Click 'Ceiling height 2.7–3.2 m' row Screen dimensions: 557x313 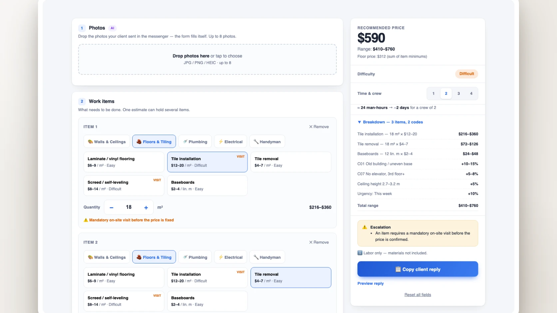pos(418,184)
